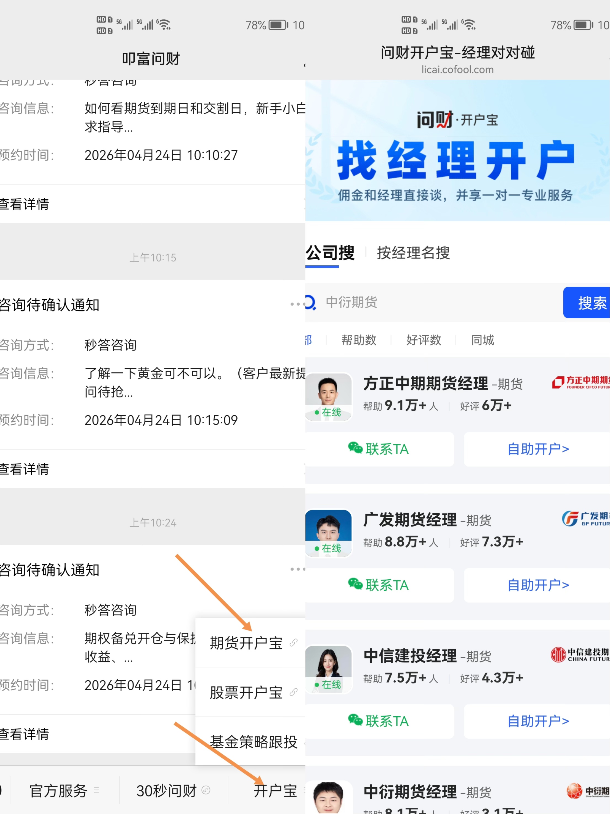The image size is (610, 814).
Task: Expand the menu icon beside 官方服务
Action: coord(96,791)
